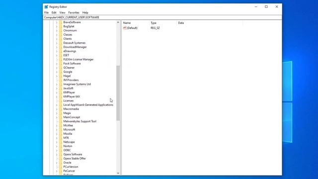Select the CCleaner folder icon
The image size is (318, 179).
61,68
